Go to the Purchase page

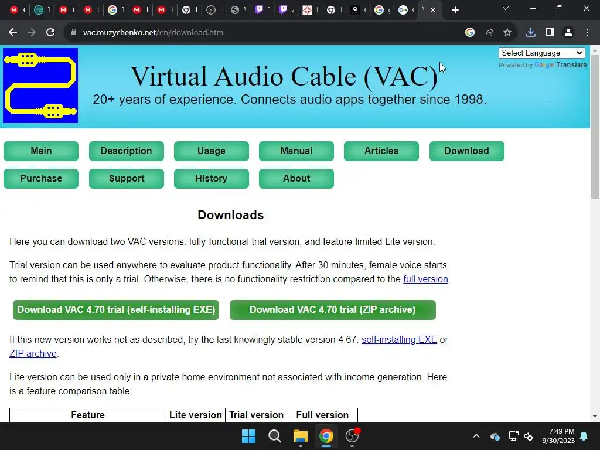click(41, 178)
